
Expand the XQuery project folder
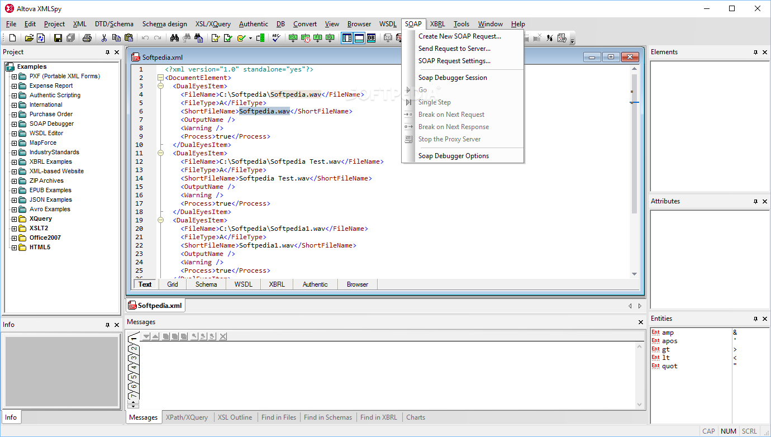point(14,218)
